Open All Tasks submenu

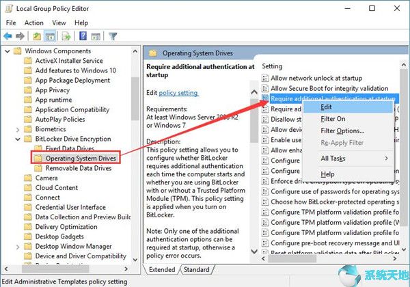(x=333, y=159)
